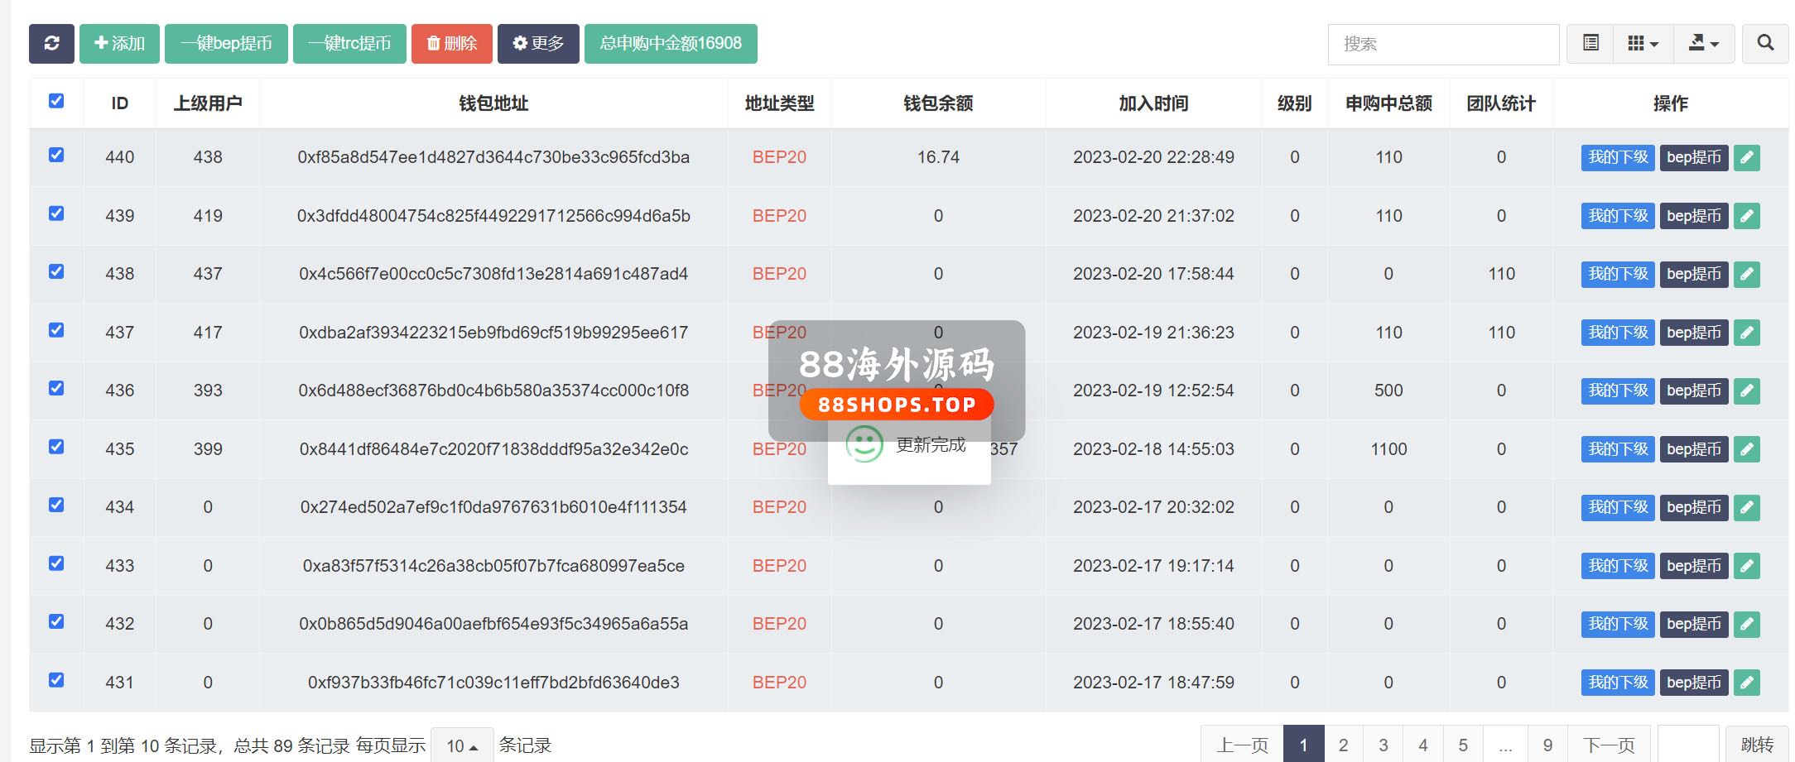
Task: Toggle the list/card view icon
Action: pyautogui.click(x=1590, y=44)
